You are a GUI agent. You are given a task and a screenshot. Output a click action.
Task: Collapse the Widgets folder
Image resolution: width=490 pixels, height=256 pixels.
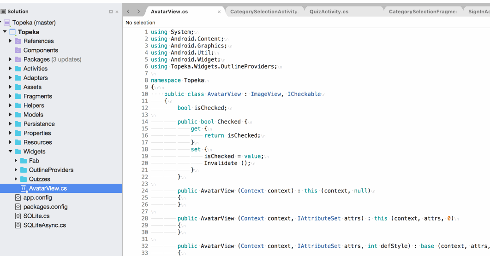(11, 151)
